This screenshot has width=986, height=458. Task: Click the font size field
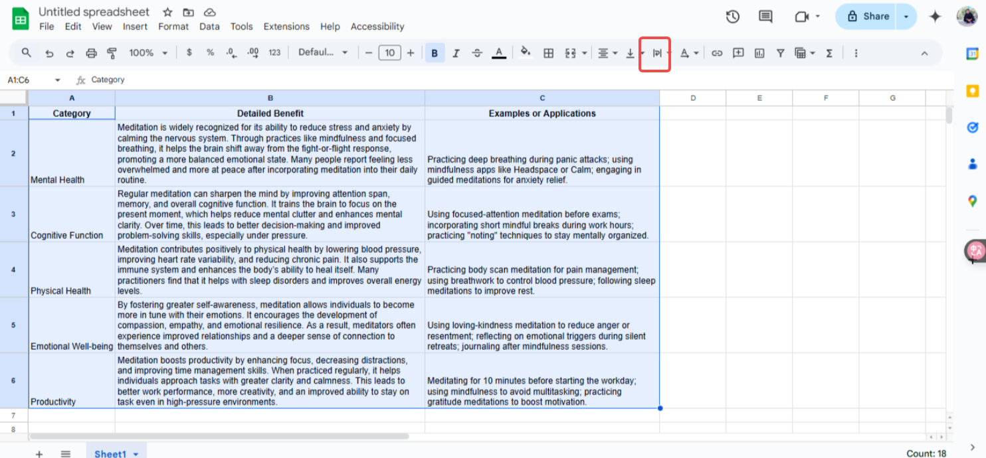pos(390,53)
